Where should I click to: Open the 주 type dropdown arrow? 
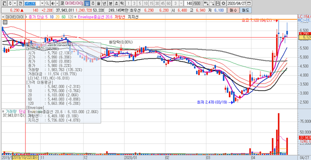tap(15, 3)
